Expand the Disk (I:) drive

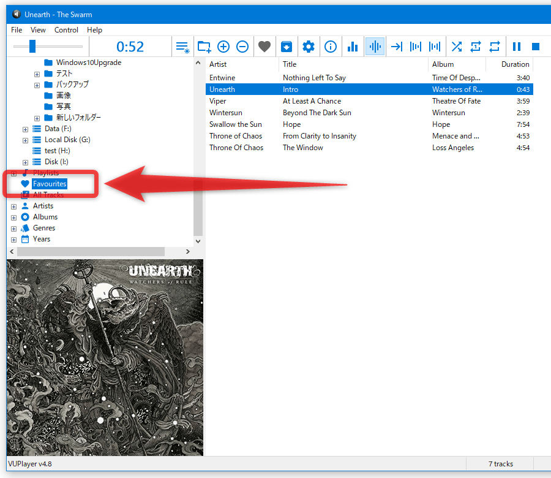25,162
